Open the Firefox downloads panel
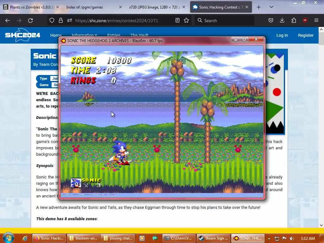Image resolution: width=324 pixels, height=243 pixels. coord(282,20)
